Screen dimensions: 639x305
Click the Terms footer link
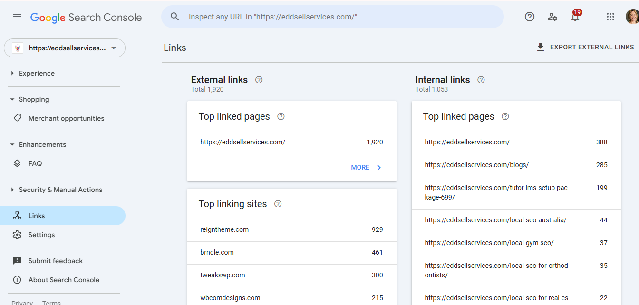(51, 303)
